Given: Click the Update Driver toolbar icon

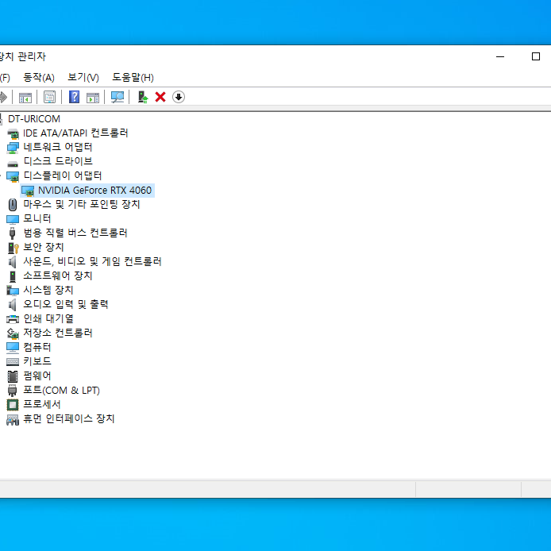Looking at the screenshot, I should pos(143,97).
